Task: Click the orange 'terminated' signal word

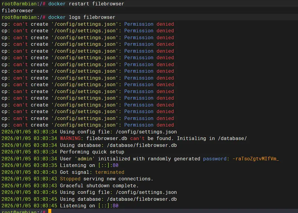Action: (109, 172)
